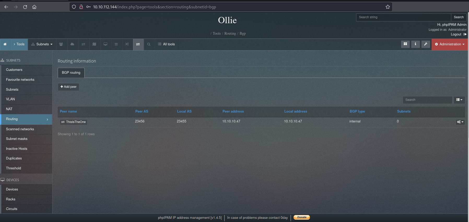469x222 pixels.
Task: Open the map icon in the toolbar
Action: (94, 44)
